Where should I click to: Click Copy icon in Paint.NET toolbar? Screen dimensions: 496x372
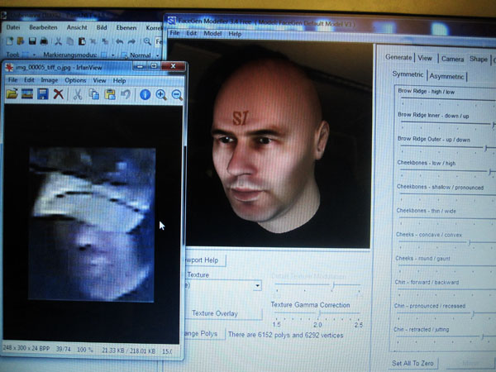pos(70,41)
